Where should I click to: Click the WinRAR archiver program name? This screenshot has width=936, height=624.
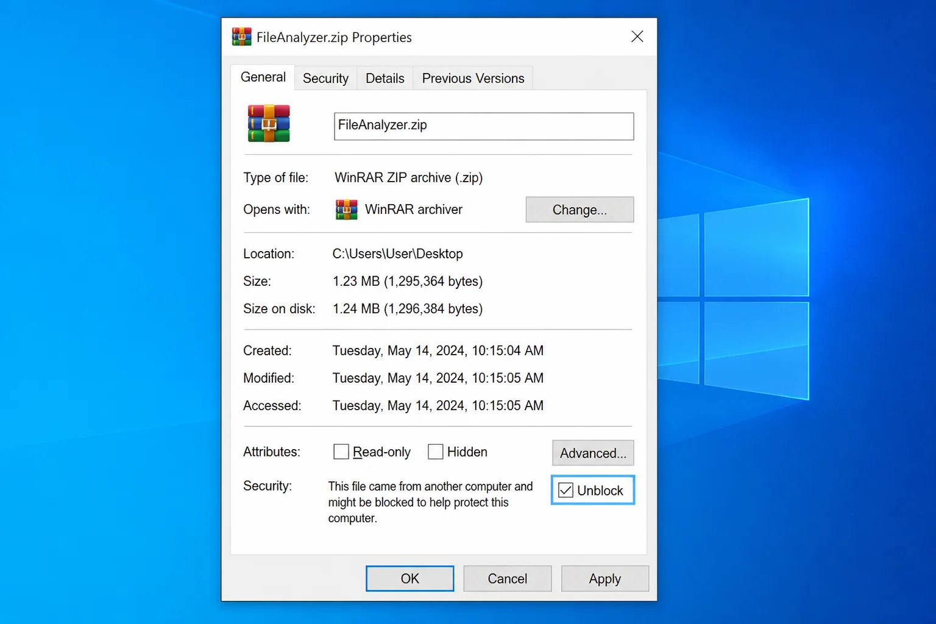tap(414, 210)
